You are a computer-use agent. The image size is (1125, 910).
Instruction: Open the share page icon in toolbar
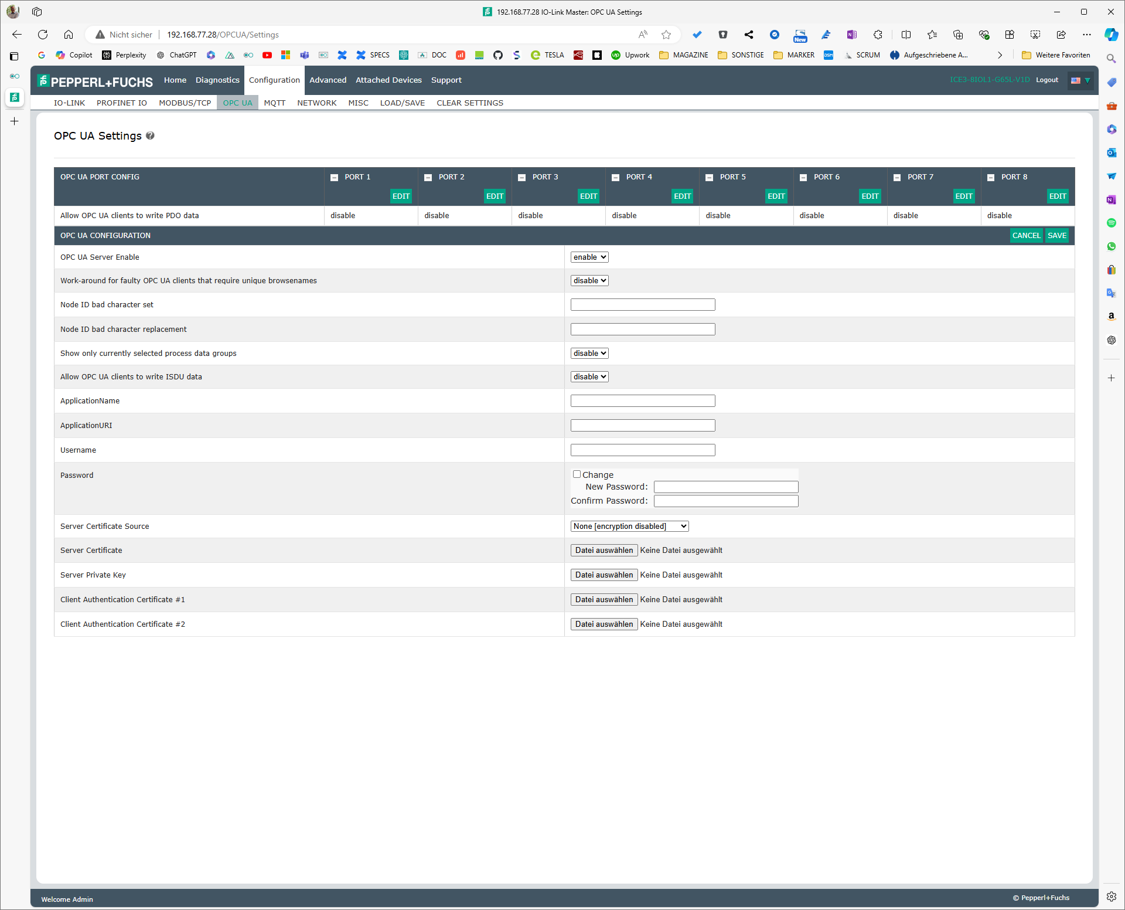[x=1061, y=35]
